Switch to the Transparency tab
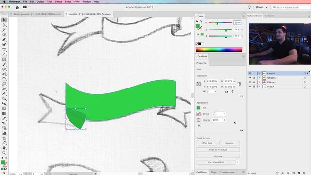The image size is (311, 175). 227,172
